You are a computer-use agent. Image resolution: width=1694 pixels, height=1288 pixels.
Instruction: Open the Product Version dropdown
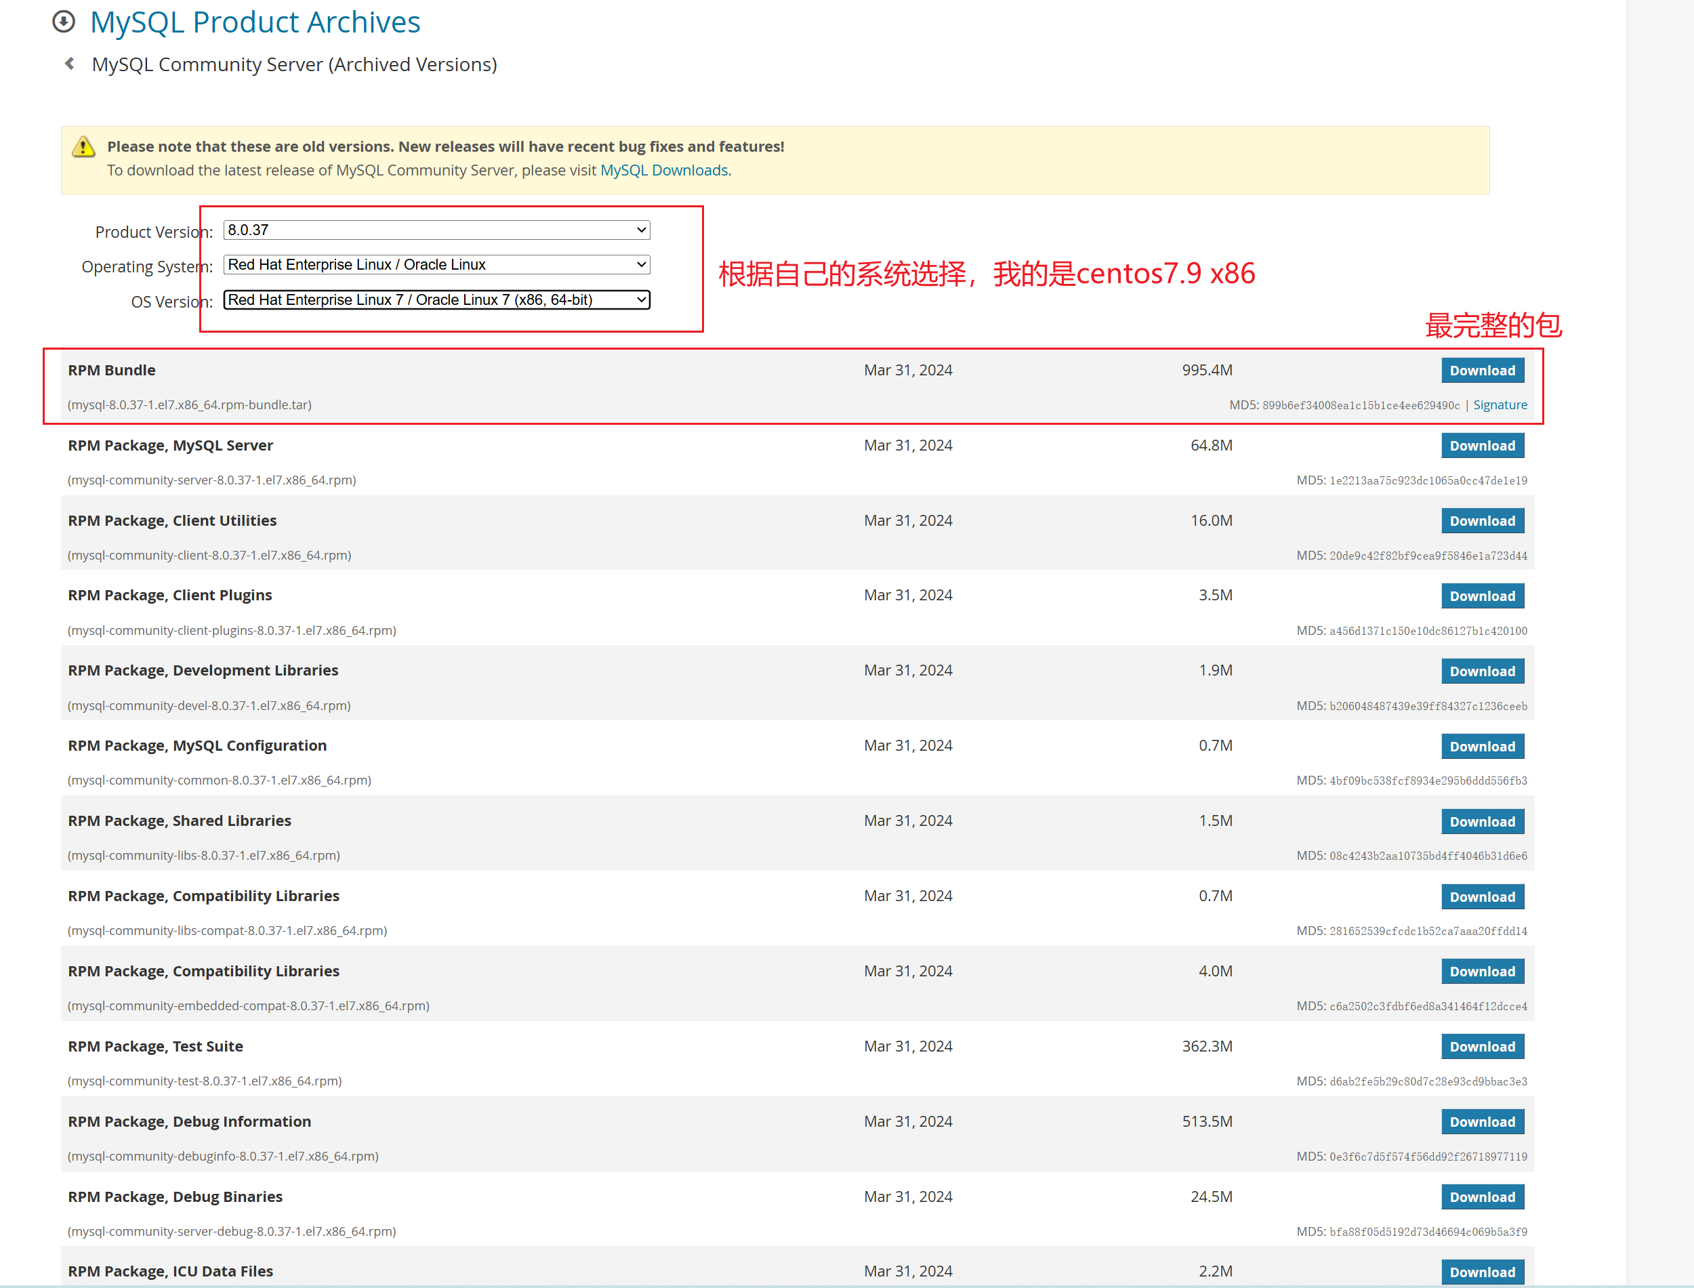tap(436, 230)
